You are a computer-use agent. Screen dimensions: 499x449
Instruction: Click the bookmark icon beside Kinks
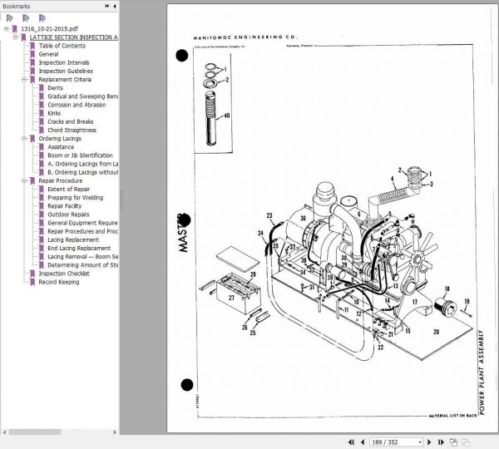42,113
